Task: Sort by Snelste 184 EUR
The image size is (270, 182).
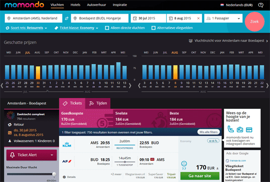Action: pyautogui.click(x=141, y=118)
